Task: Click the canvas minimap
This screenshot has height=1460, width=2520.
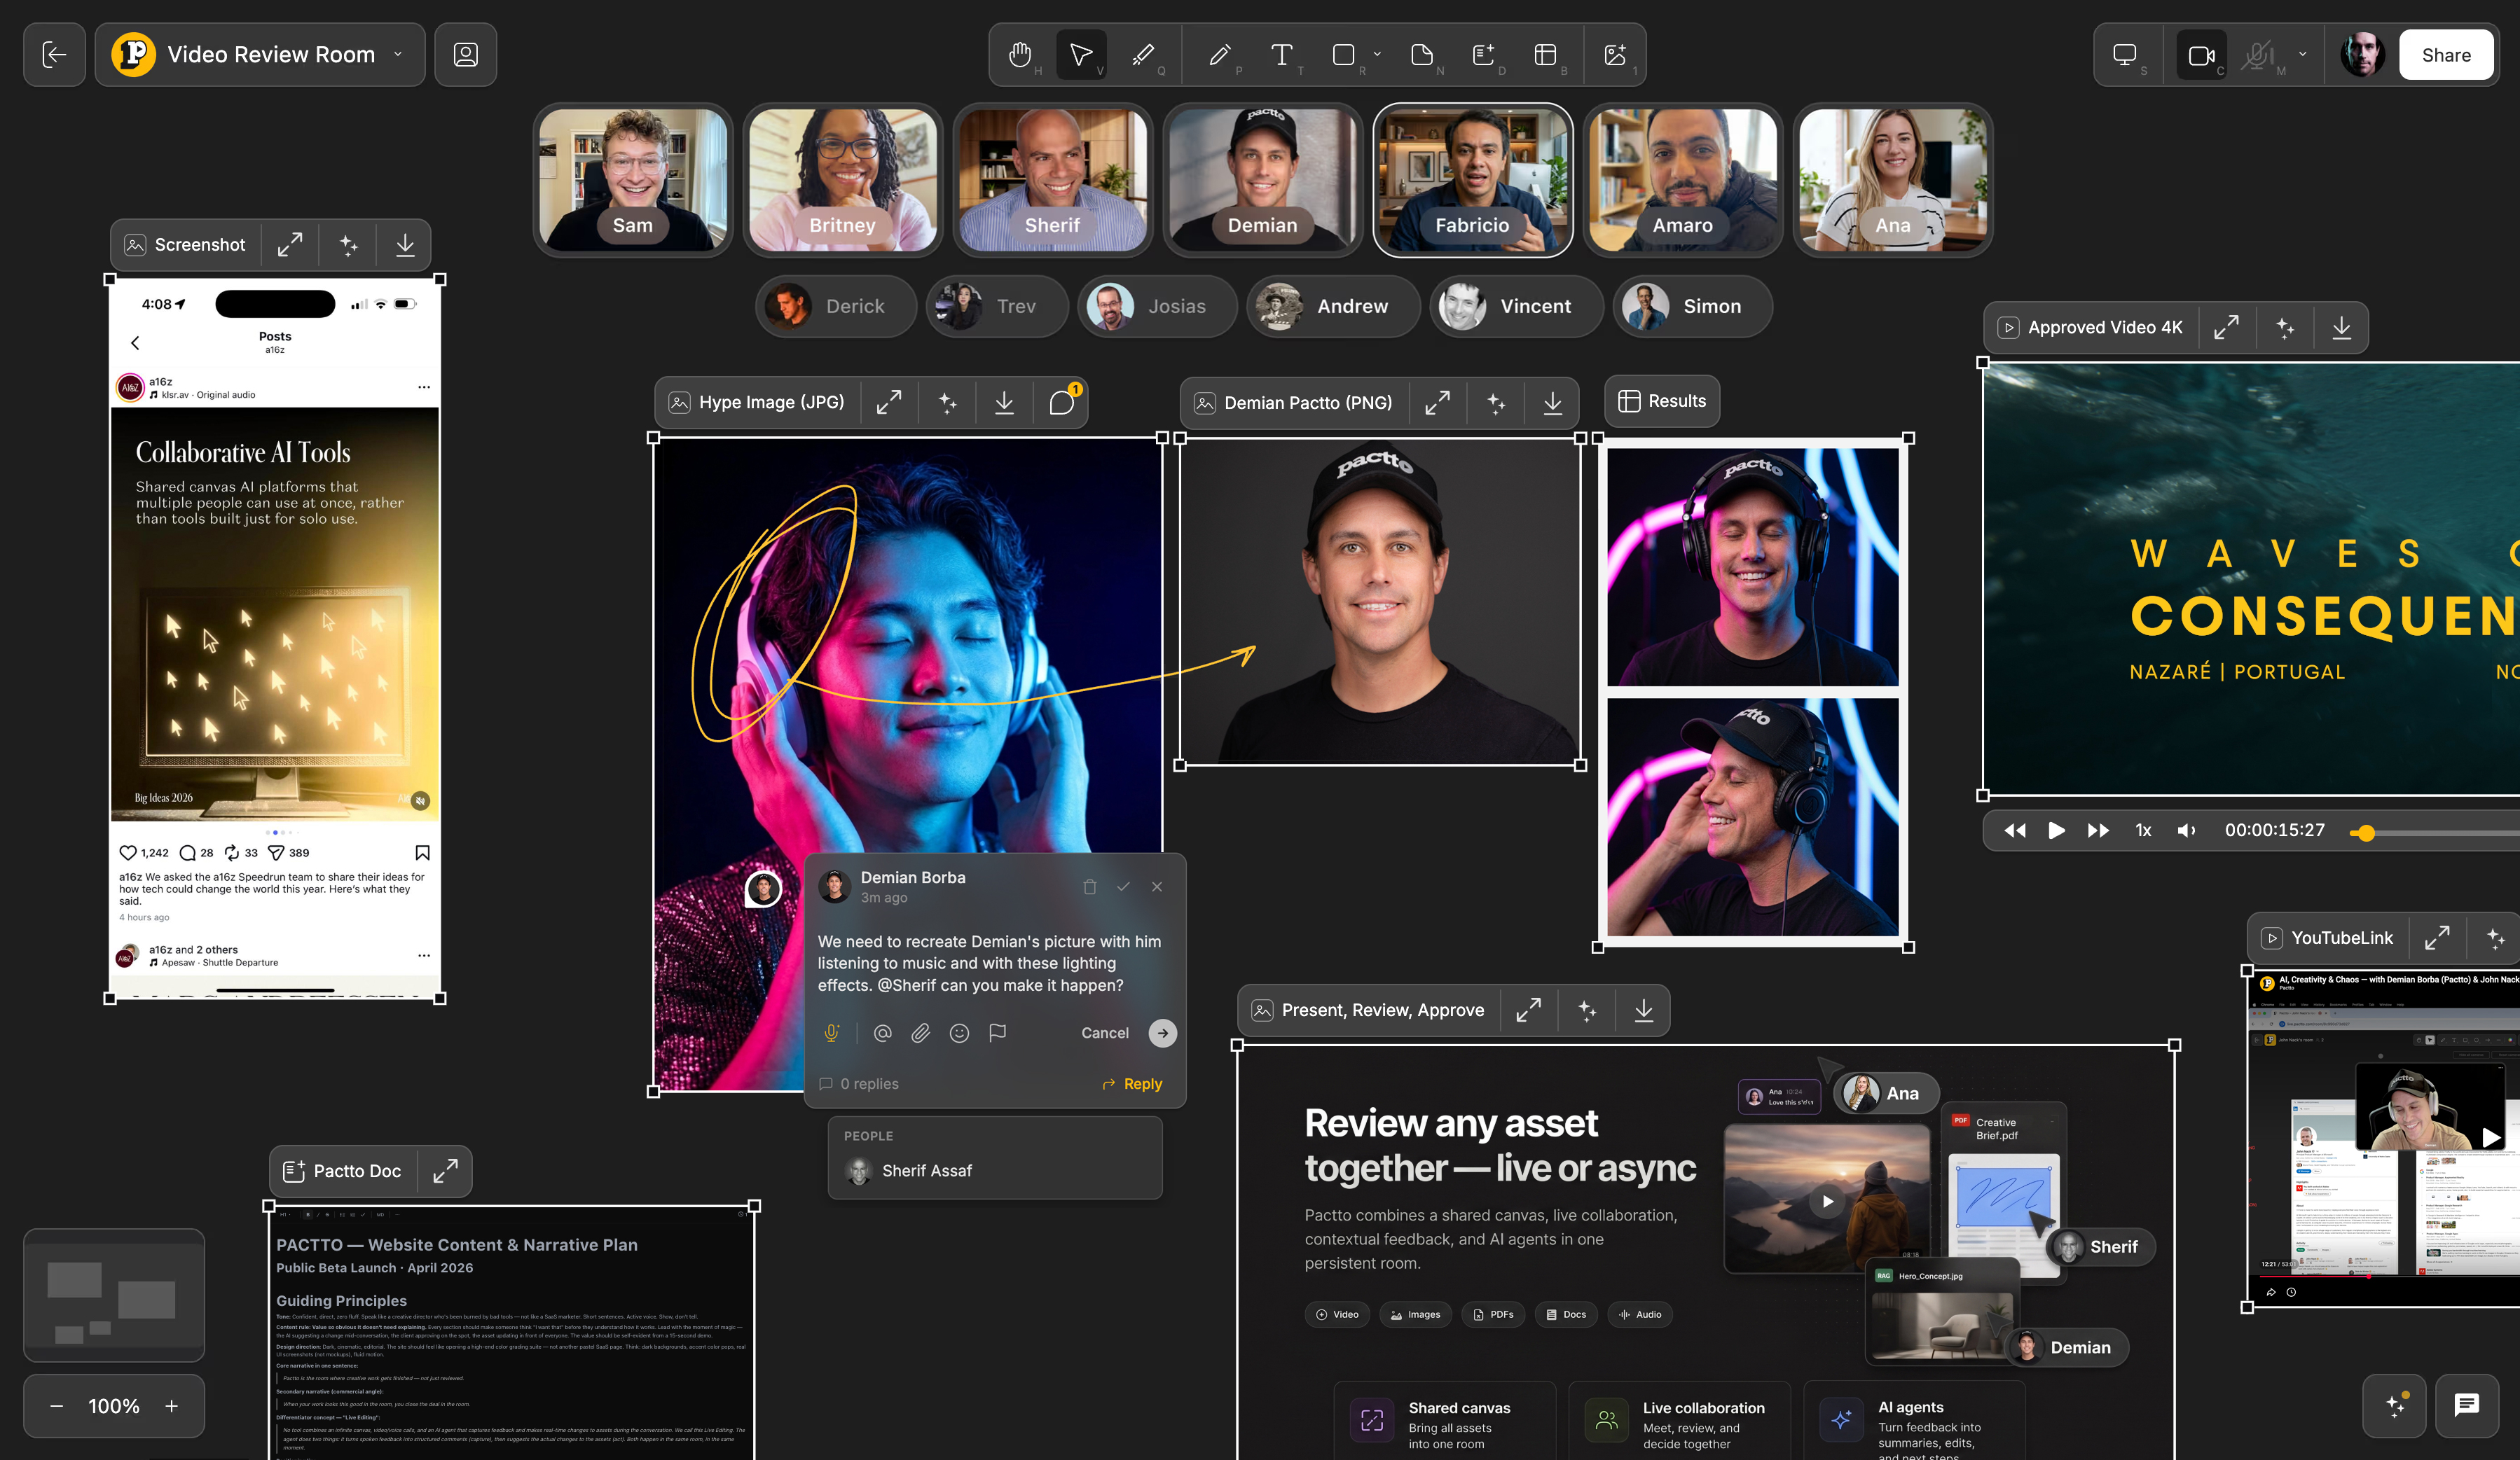Action: (x=114, y=1295)
